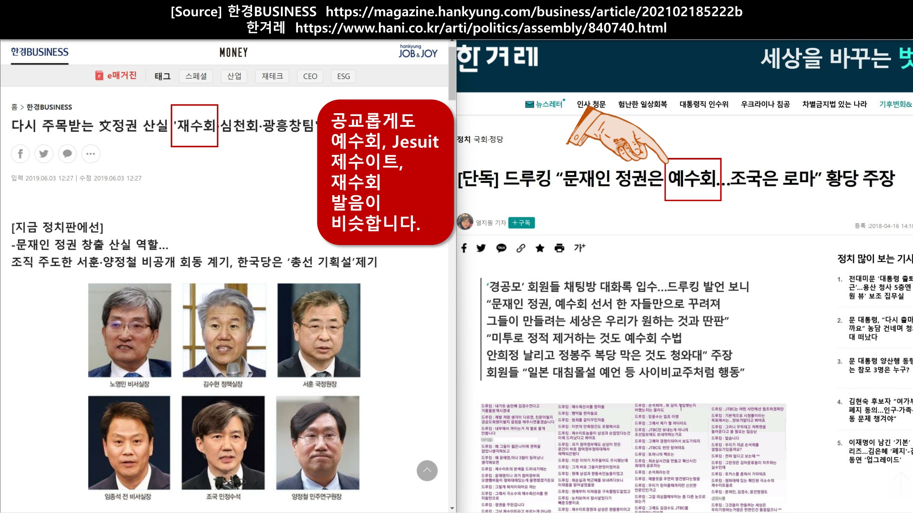Open popular article 1 전대미문 대통령
Image resolution: width=913 pixels, height=513 pixels.
tap(880, 287)
